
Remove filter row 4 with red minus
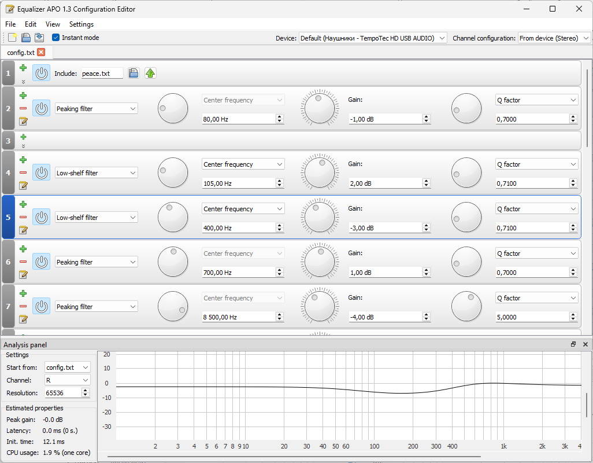[x=23, y=172]
